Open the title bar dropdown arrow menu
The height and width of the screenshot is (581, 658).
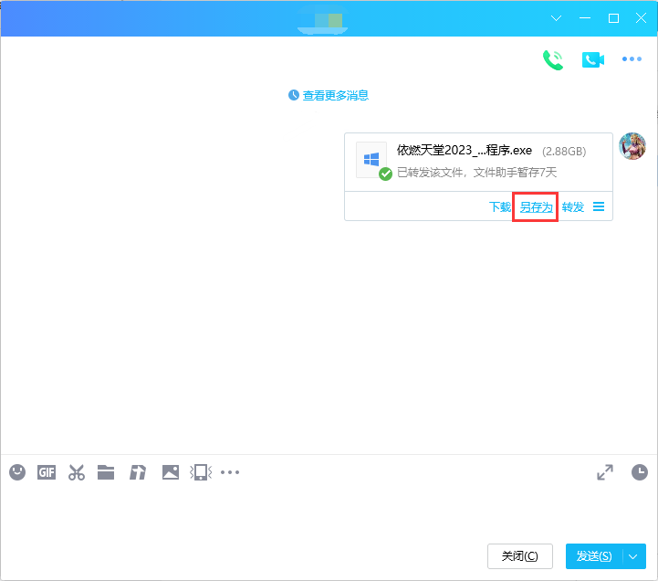click(557, 18)
